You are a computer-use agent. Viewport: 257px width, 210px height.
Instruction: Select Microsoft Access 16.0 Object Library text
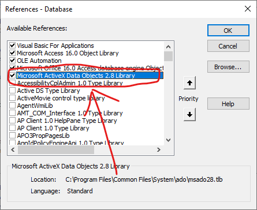tap(68, 53)
